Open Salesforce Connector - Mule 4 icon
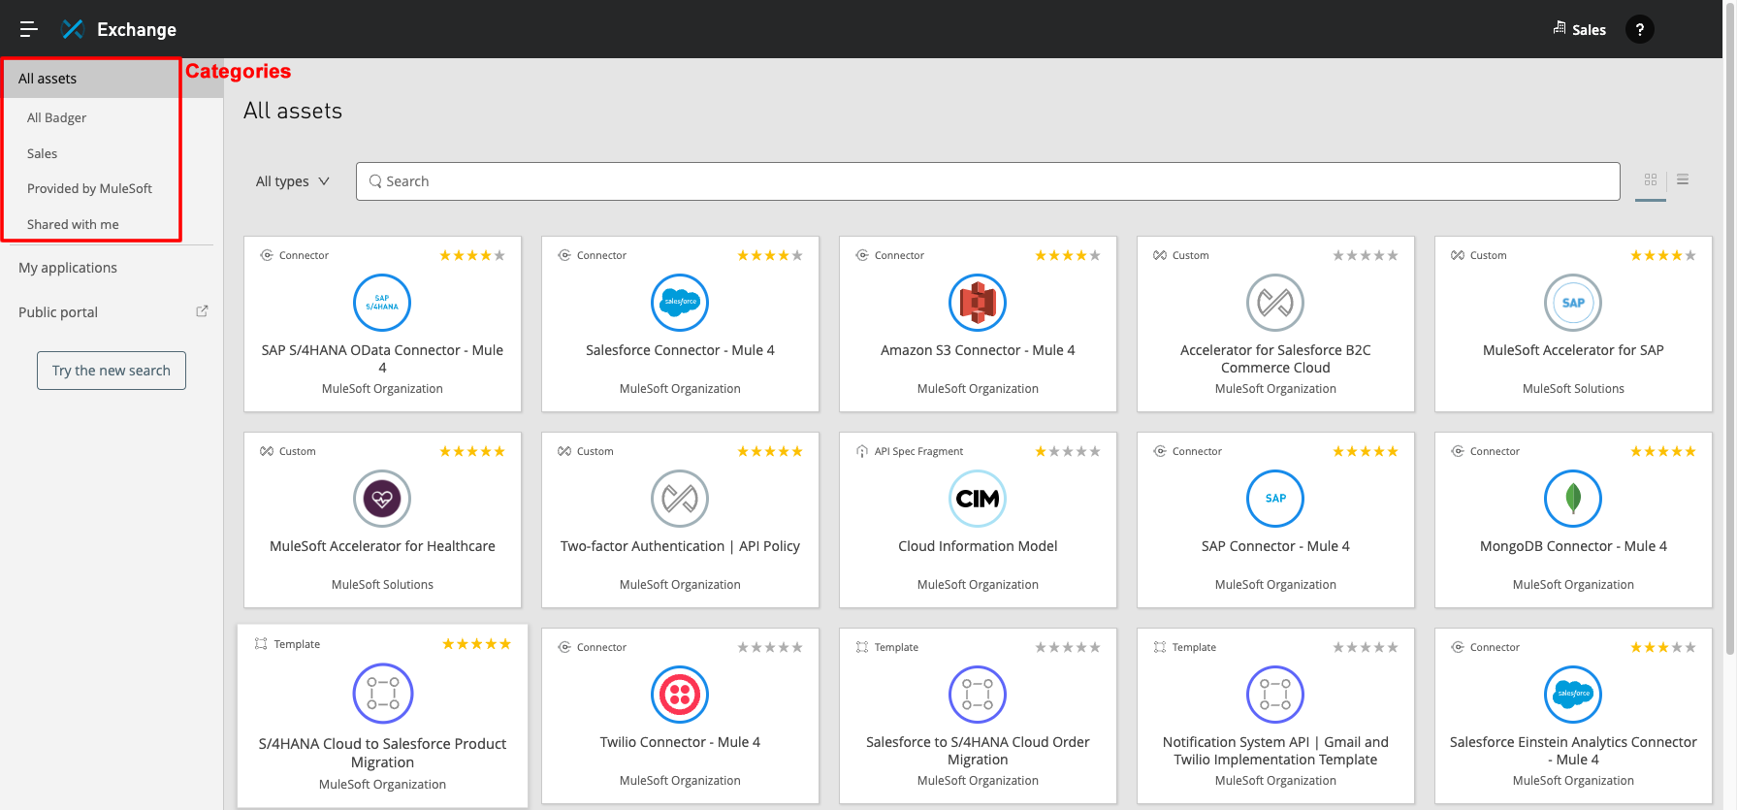Image resolution: width=1737 pixels, height=810 pixels. (680, 303)
